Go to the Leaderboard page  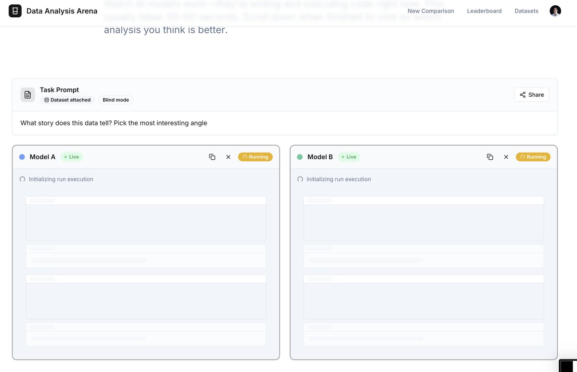(484, 11)
